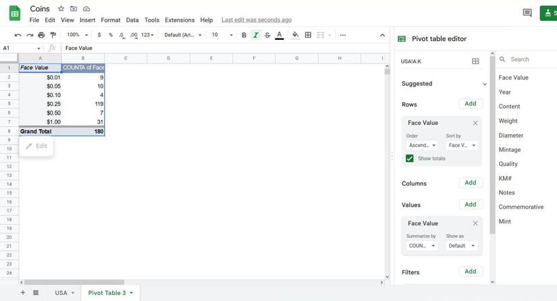The image size is (557, 301).
Task: Show more toolbar options
Action: pyautogui.click(x=343, y=35)
